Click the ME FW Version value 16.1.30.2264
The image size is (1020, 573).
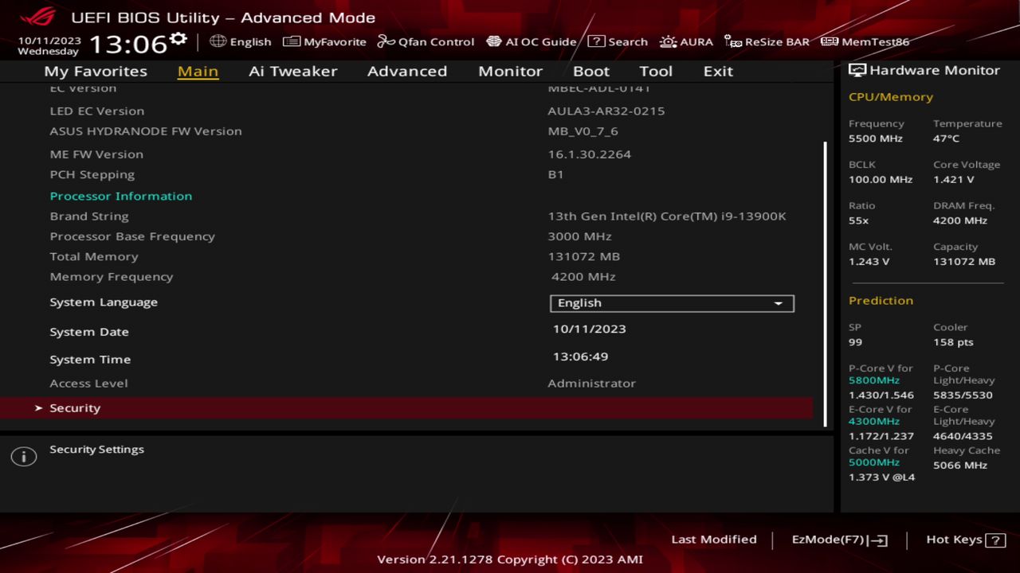coord(590,154)
